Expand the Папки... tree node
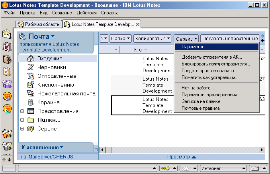The image size is (270, 174). coord(22,120)
